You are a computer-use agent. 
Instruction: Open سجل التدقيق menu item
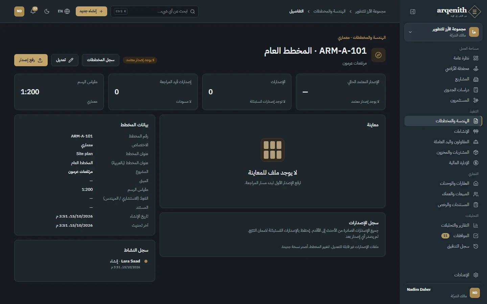[x=443, y=246]
